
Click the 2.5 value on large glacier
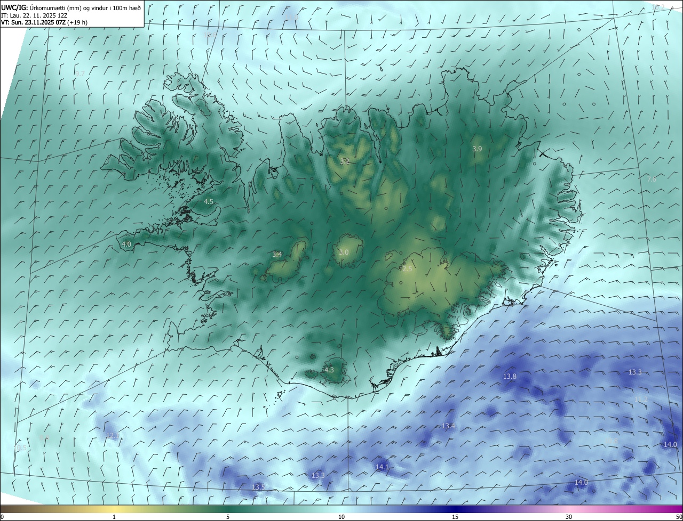coord(407,269)
